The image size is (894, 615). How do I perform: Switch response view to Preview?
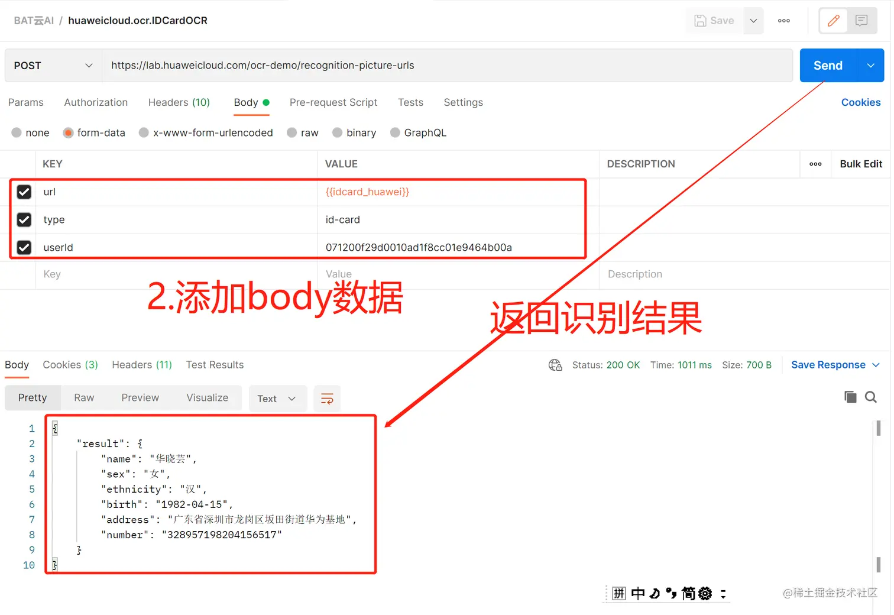point(140,398)
